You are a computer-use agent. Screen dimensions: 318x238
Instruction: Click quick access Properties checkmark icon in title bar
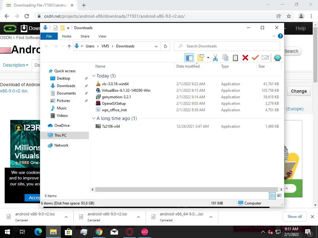(56, 28)
